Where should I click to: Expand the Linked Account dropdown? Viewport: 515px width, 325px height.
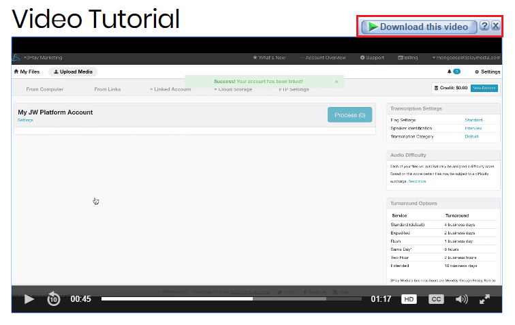click(171, 89)
